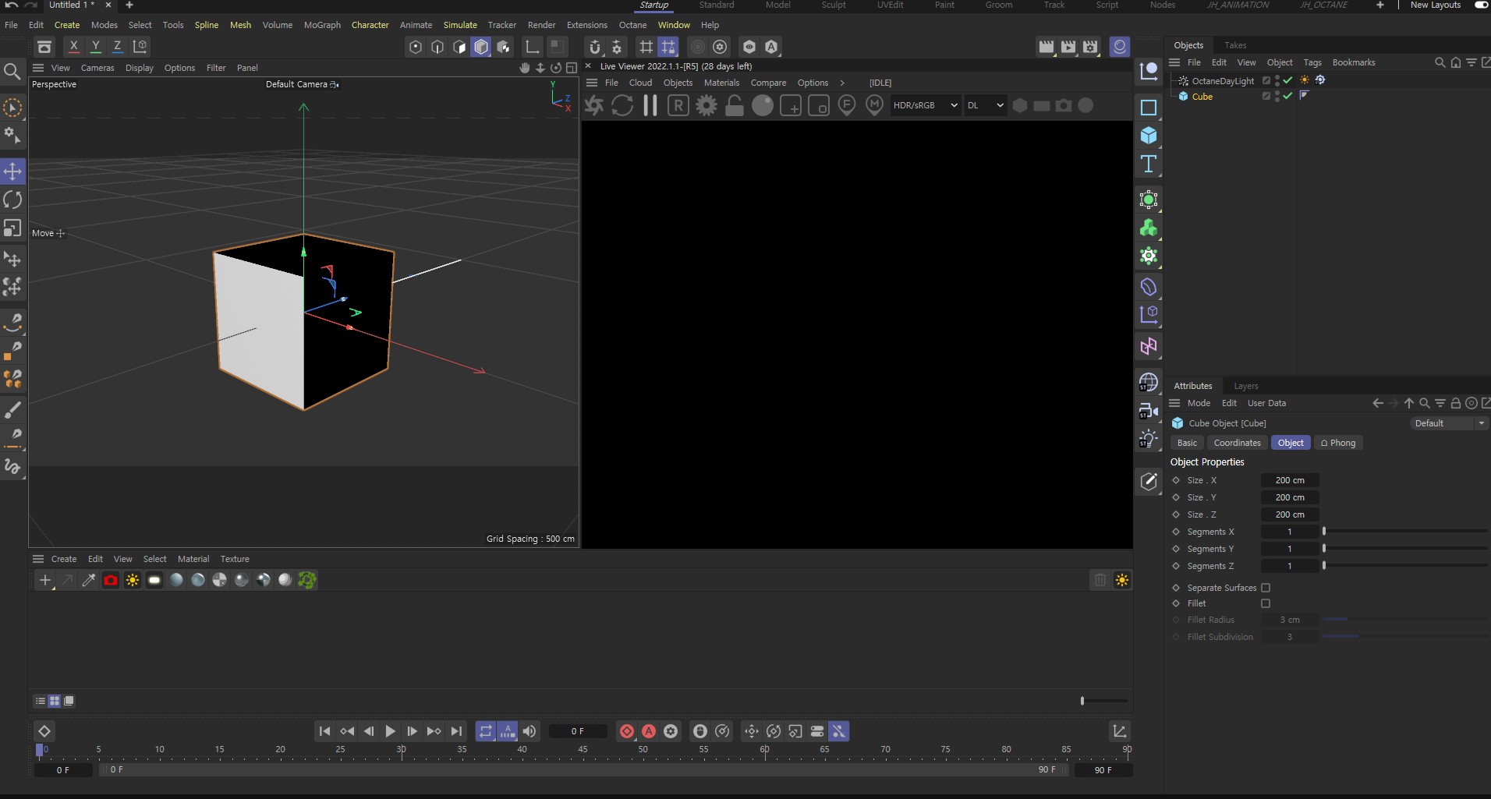
Task: Expand the Live Viewer menu overflow arrow
Action: click(x=842, y=83)
